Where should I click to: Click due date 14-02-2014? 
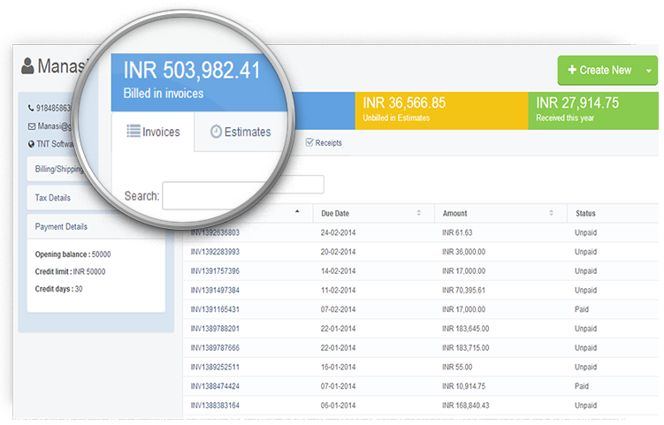tap(338, 271)
